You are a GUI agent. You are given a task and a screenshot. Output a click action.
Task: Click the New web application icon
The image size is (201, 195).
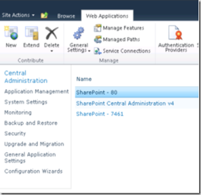point(11,33)
